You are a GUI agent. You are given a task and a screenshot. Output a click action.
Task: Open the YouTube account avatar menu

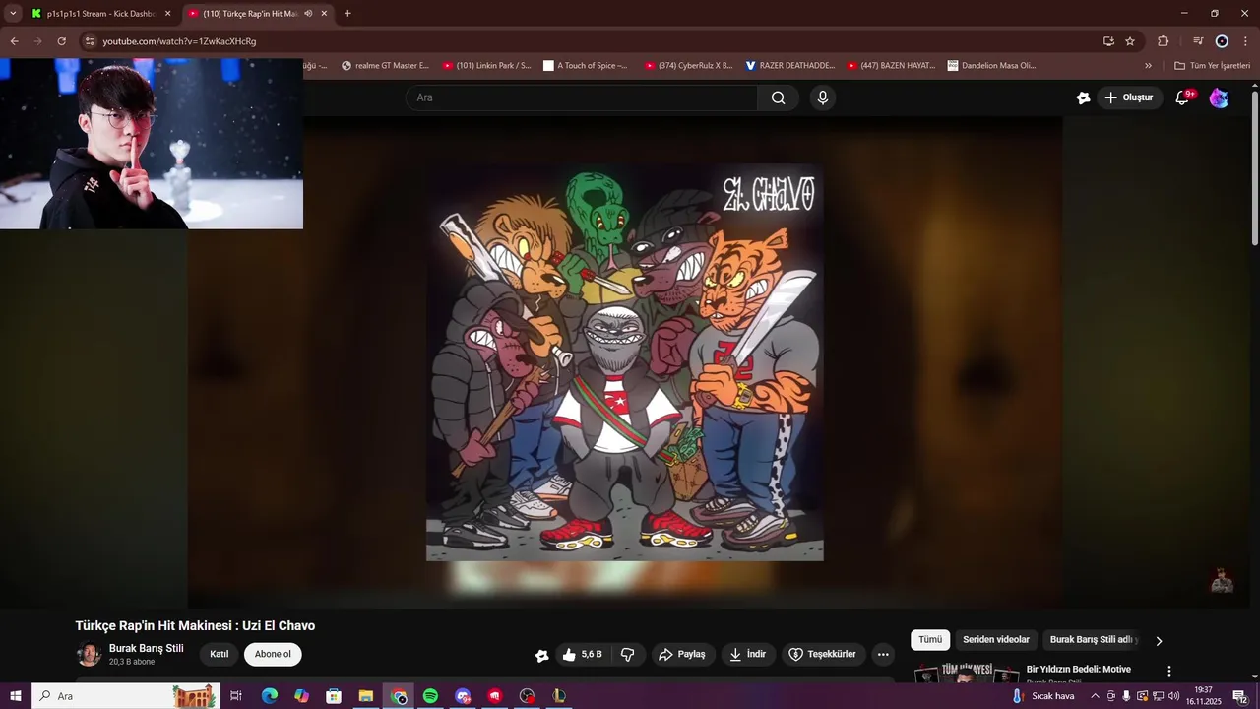1219,97
